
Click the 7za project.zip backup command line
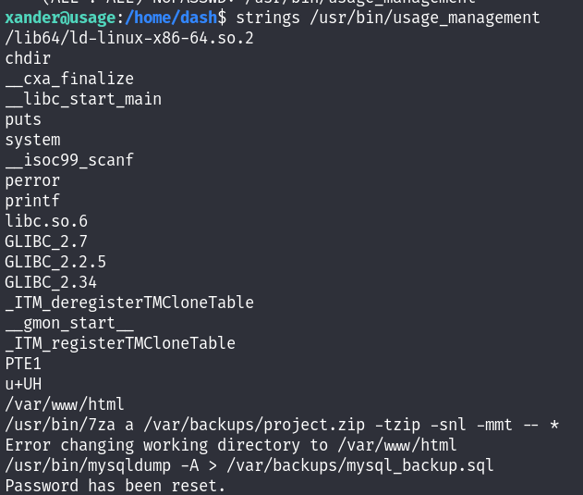tap(282, 425)
